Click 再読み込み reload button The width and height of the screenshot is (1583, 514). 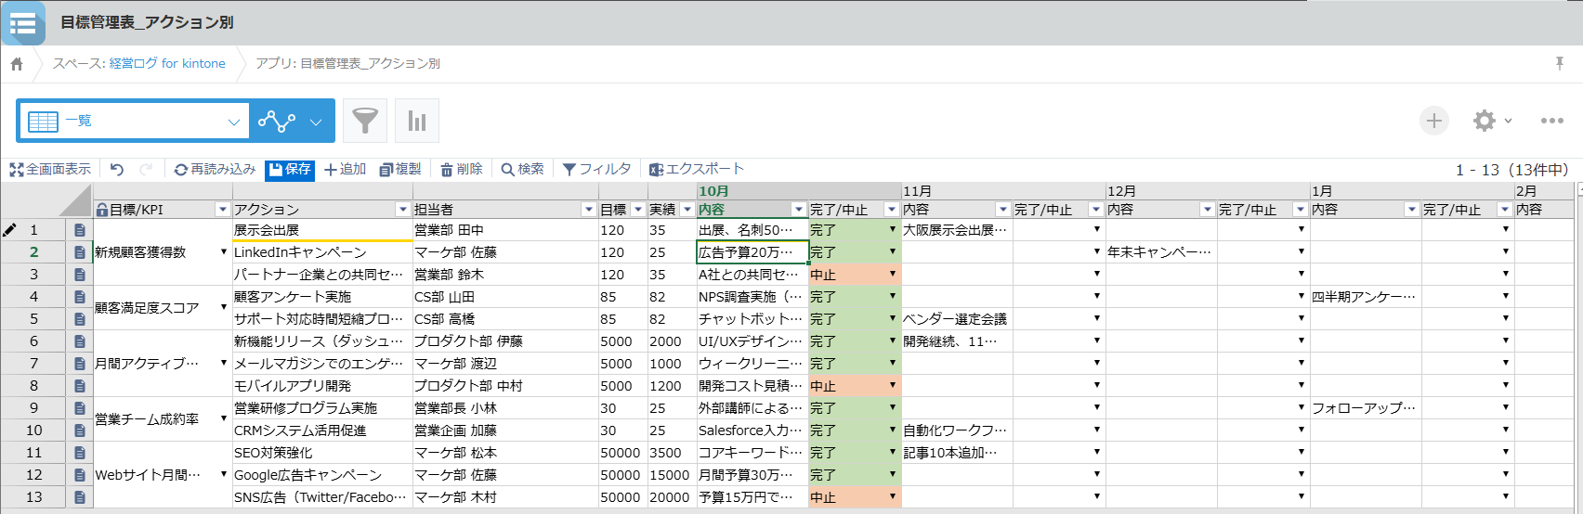click(215, 169)
